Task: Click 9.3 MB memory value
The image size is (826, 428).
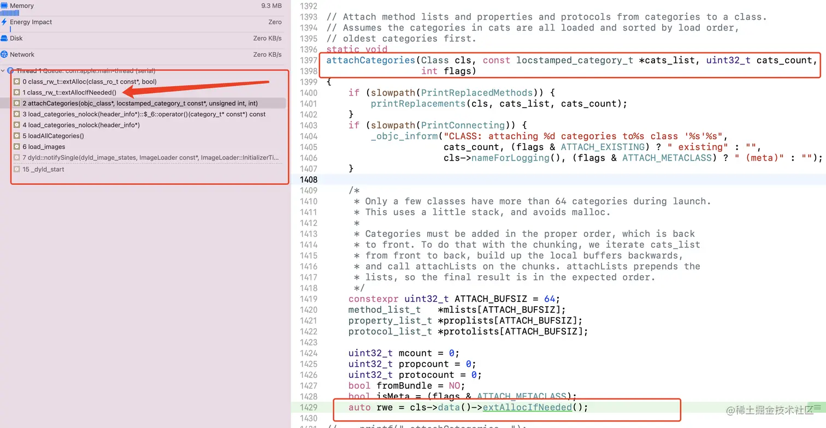Action: [272, 5]
